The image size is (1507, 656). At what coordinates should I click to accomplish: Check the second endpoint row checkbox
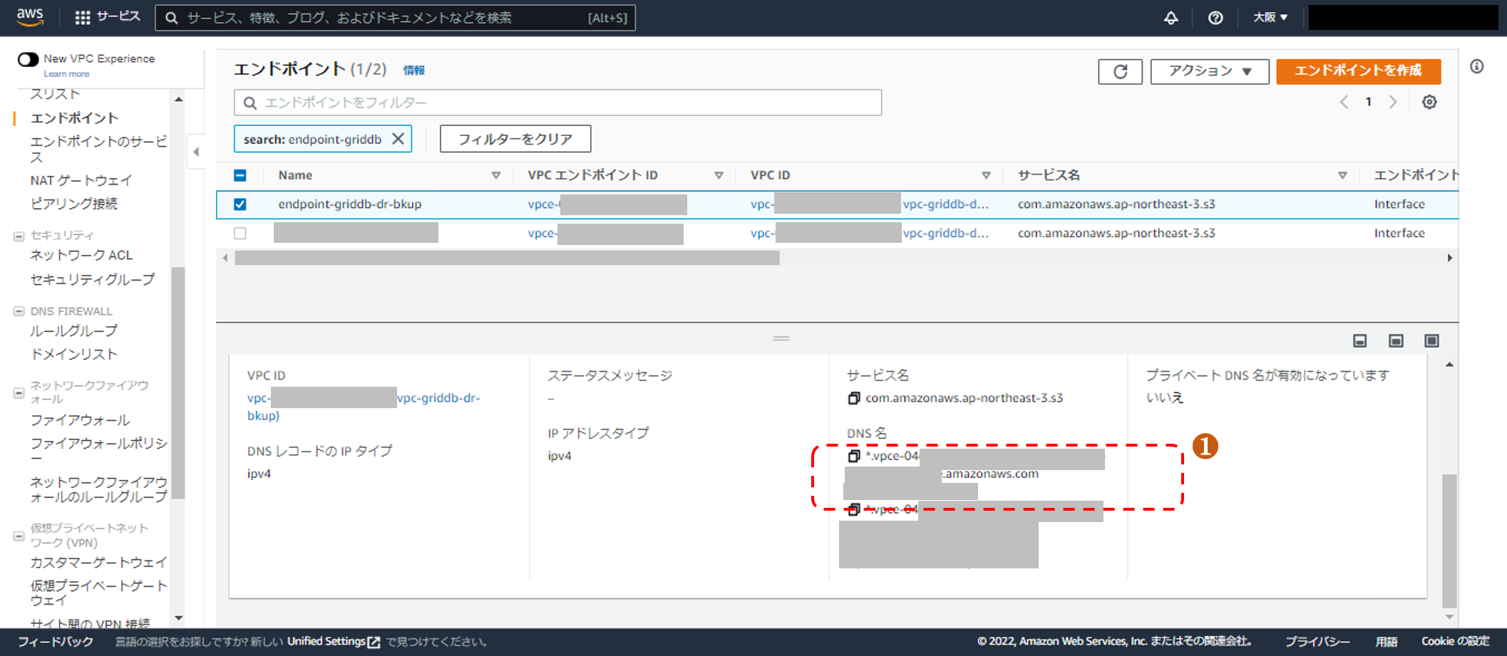point(240,234)
